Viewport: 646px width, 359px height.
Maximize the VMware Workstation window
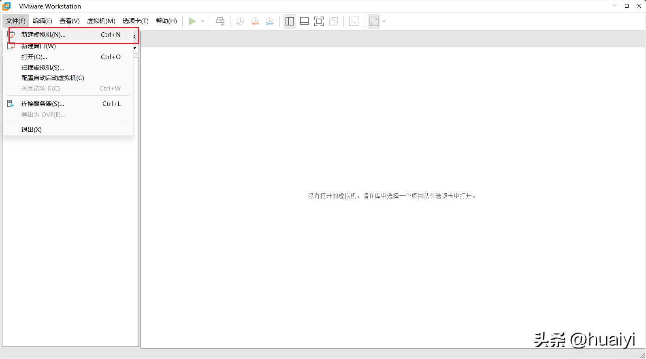click(x=627, y=6)
